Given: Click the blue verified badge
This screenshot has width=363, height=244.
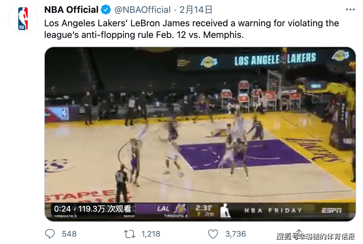Looking at the screenshot, I should 106,10.
